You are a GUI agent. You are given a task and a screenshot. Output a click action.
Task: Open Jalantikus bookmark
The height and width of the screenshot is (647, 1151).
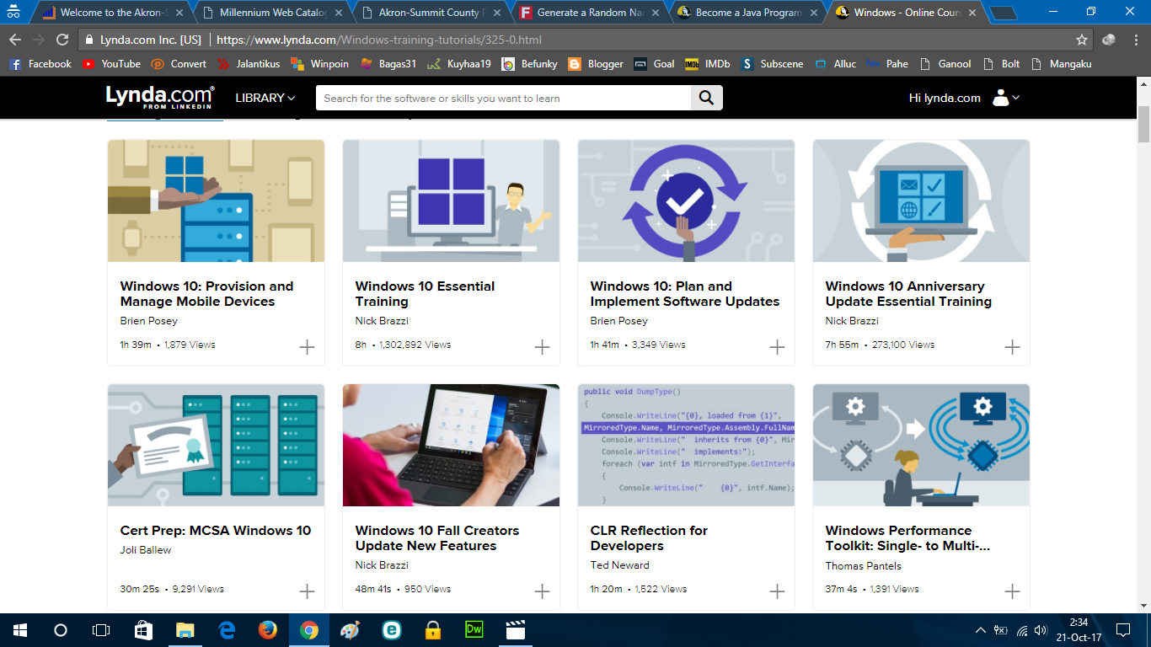point(249,64)
